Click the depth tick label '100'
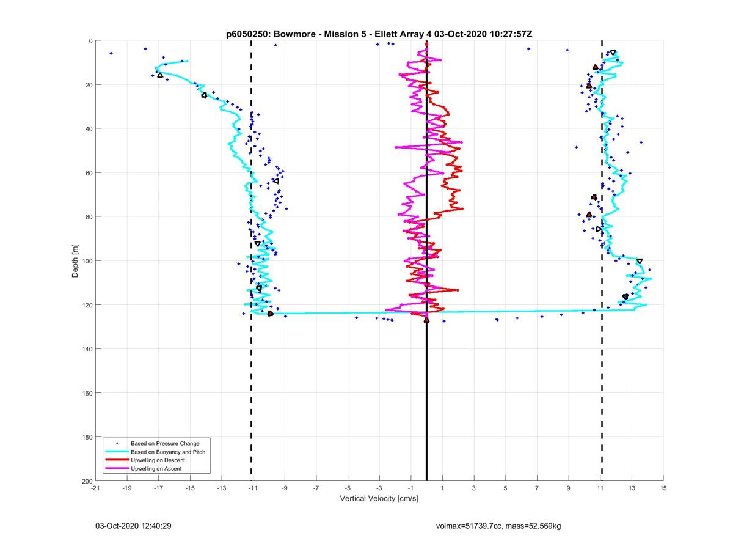 (x=87, y=261)
